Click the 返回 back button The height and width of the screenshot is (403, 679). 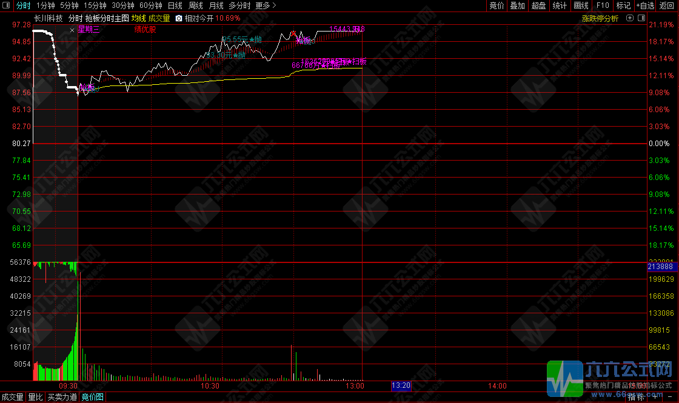[667, 5]
